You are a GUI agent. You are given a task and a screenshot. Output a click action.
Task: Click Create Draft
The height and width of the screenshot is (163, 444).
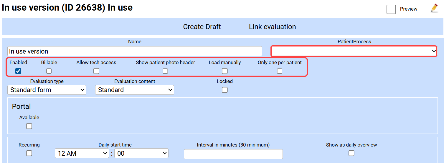click(x=202, y=27)
